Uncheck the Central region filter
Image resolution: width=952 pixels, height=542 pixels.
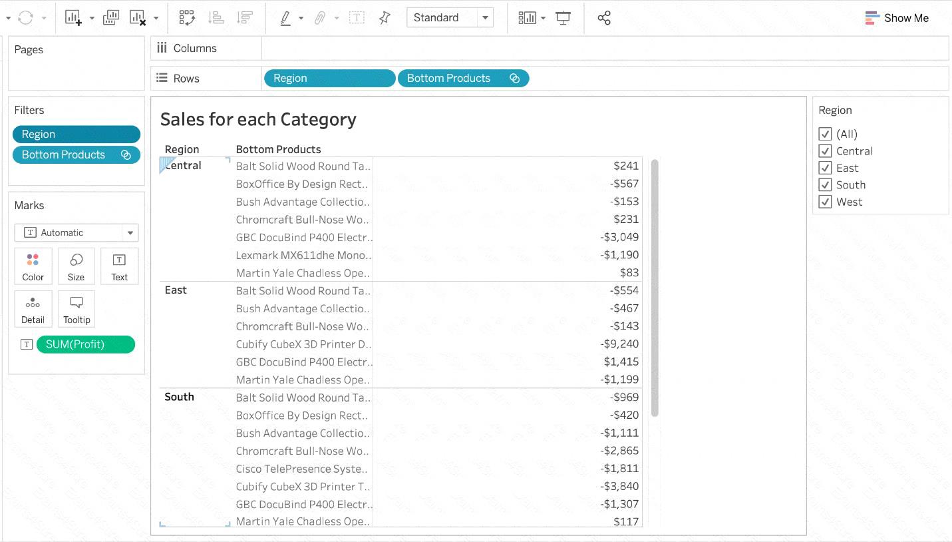(826, 151)
